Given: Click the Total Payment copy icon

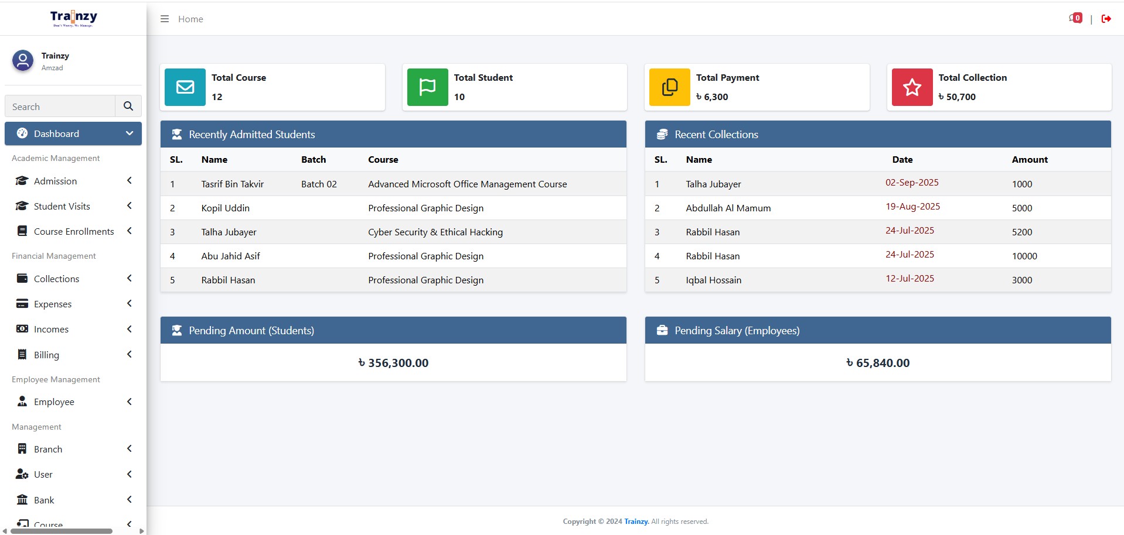Looking at the screenshot, I should pos(669,87).
